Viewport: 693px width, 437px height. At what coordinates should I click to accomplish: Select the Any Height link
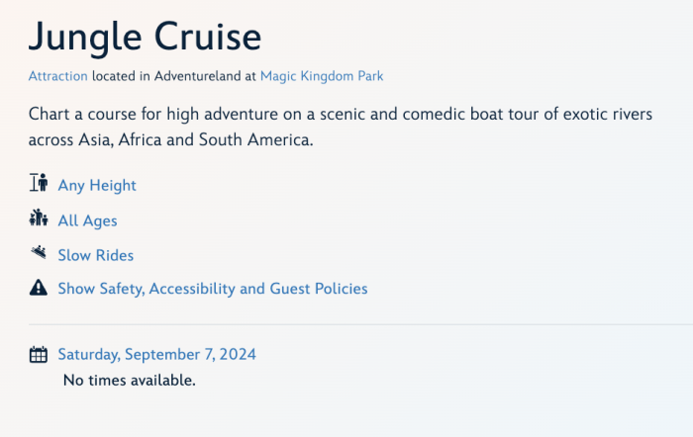[x=97, y=185]
